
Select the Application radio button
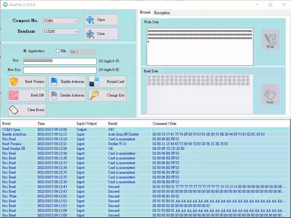(25, 51)
